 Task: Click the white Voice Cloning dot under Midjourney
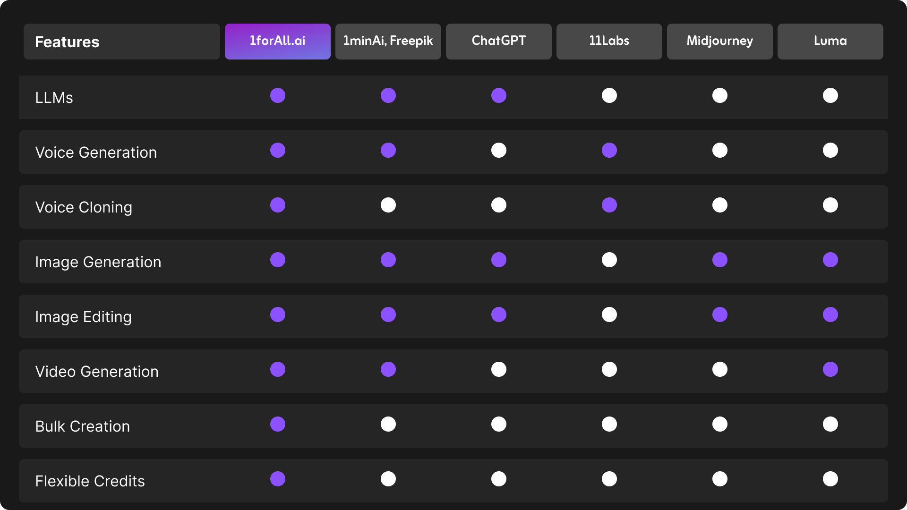click(719, 205)
